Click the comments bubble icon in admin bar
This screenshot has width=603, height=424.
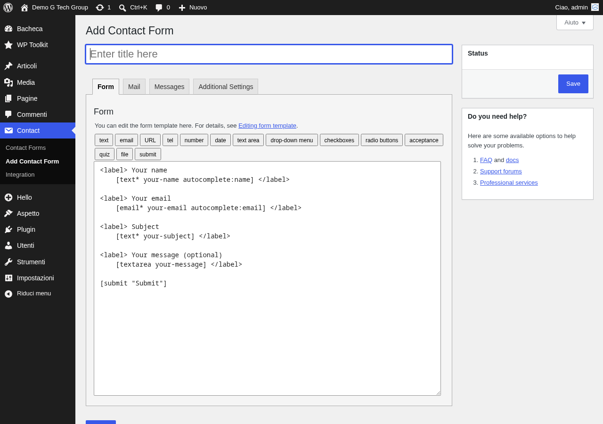[159, 8]
